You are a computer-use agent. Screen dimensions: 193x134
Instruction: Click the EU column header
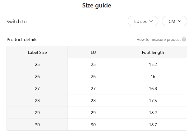tap(93, 52)
